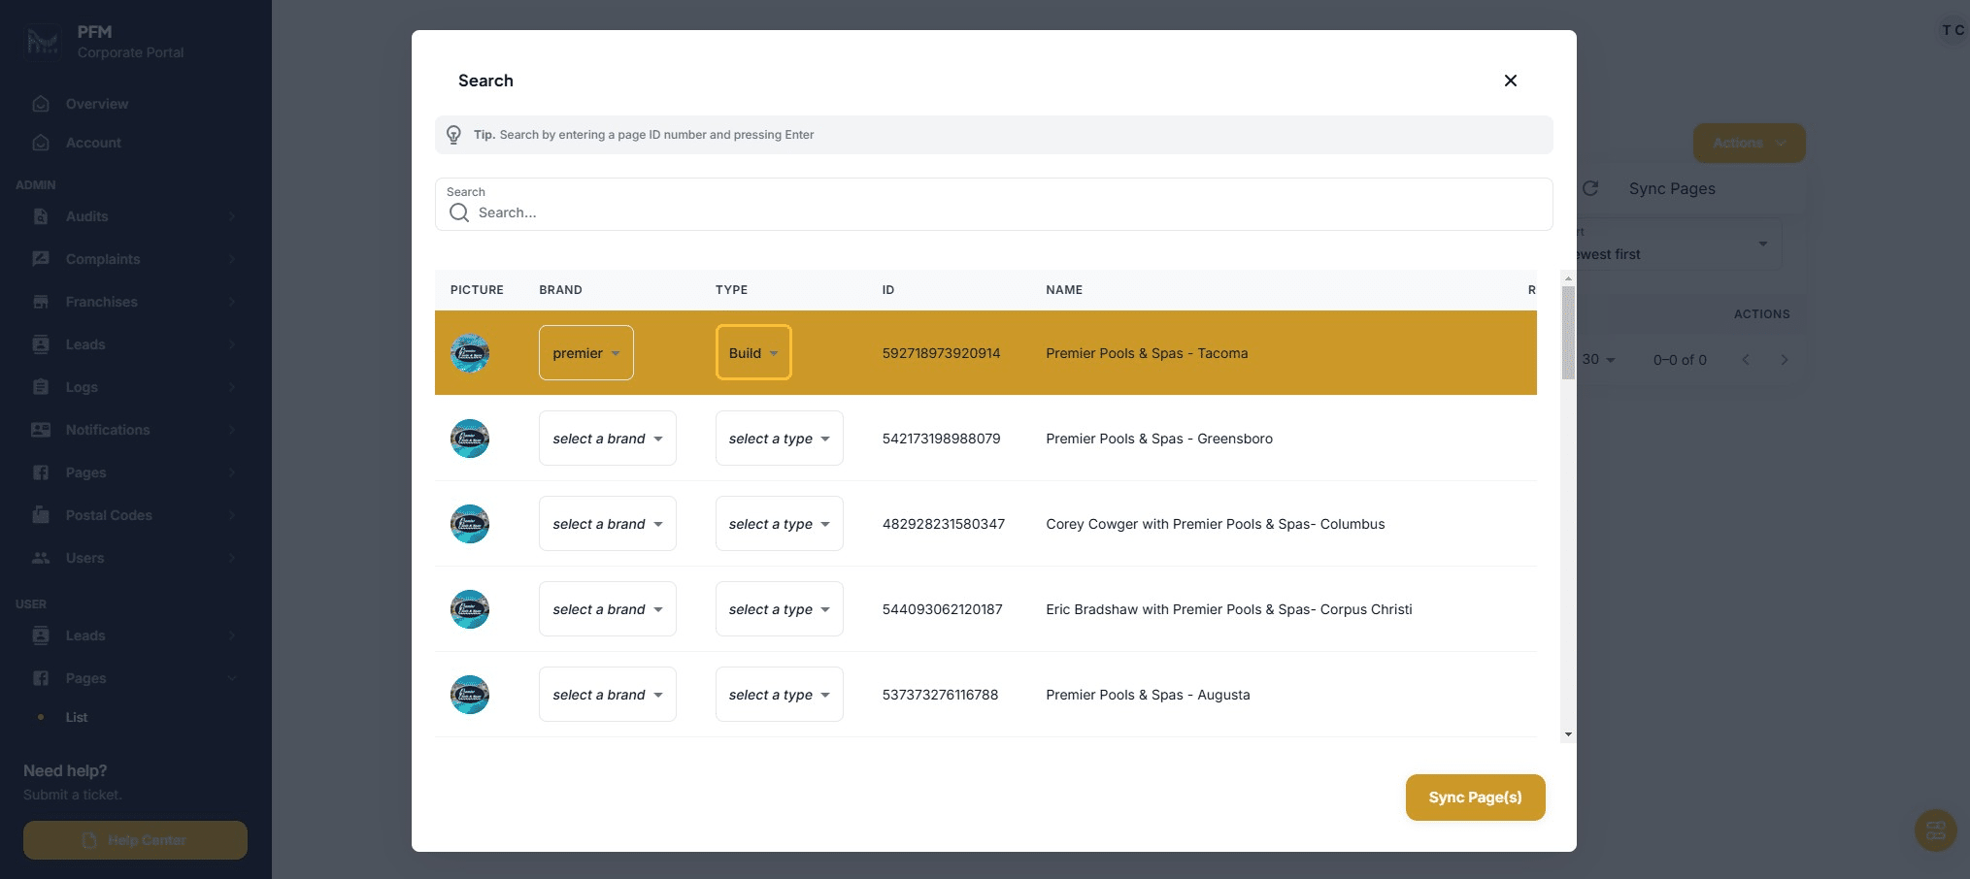This screenshot has height=879, width=1970.
Task: Open select a brand for Greensboro row
Action: pyautogui.click(x=607, y=438)
